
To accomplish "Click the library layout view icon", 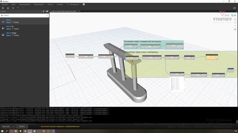I will click(x=47, y=11).
